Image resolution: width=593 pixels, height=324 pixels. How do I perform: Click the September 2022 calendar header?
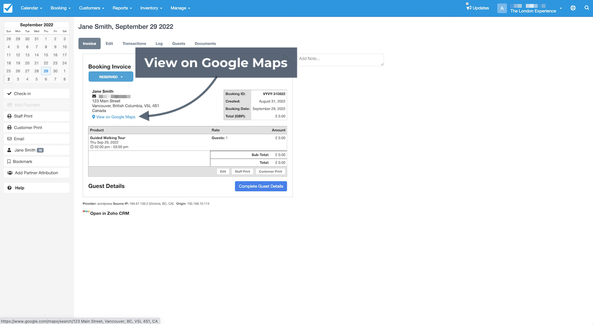[36, 25]
